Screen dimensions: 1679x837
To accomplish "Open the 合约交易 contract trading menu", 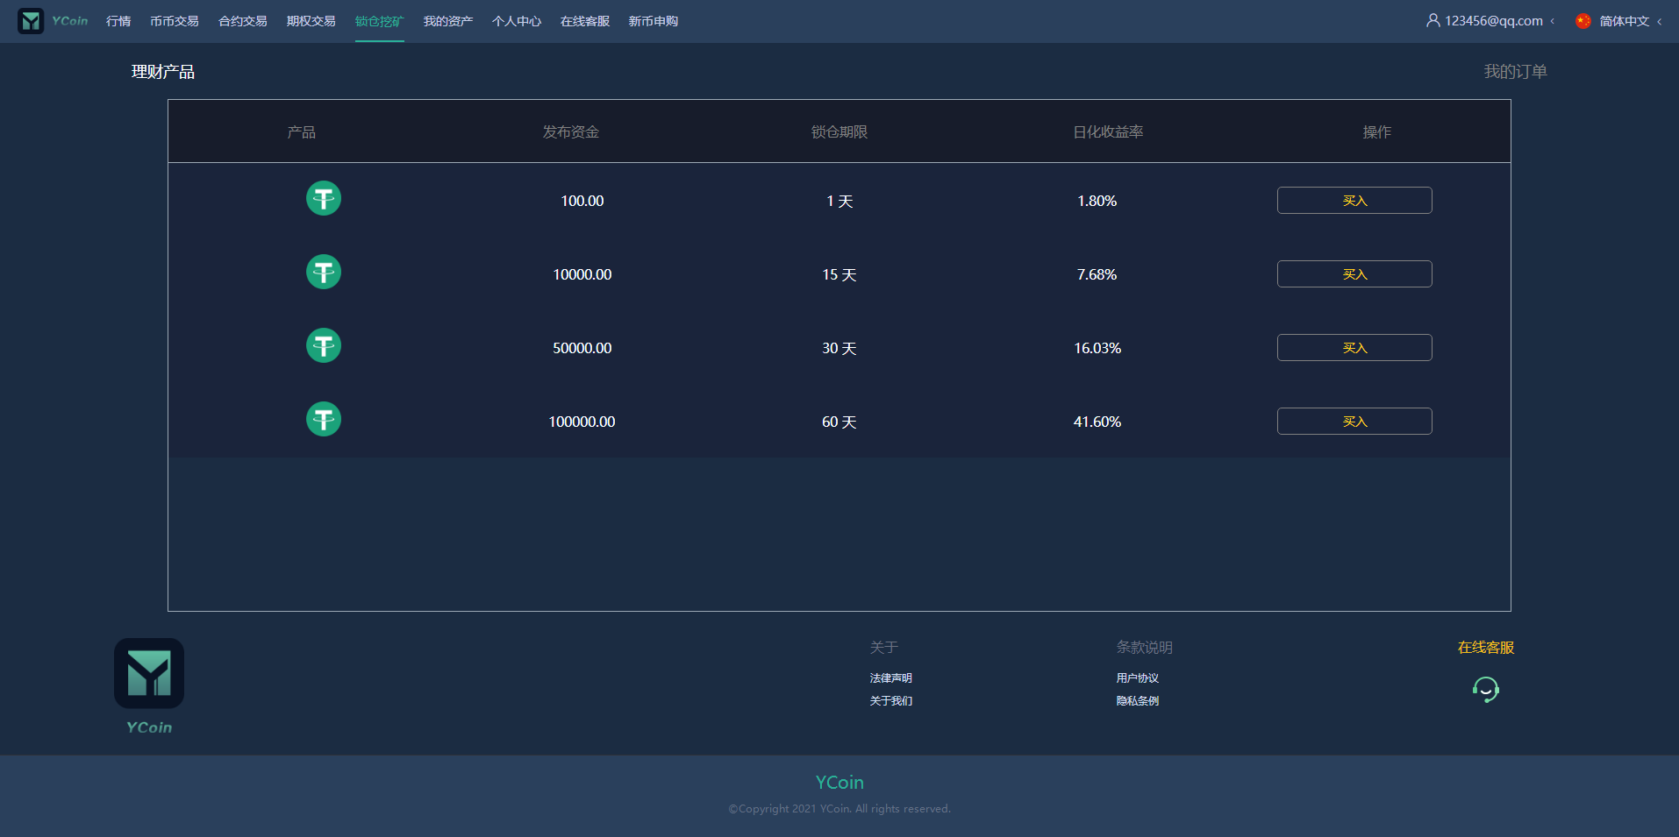I will click(x=242, y=21).
